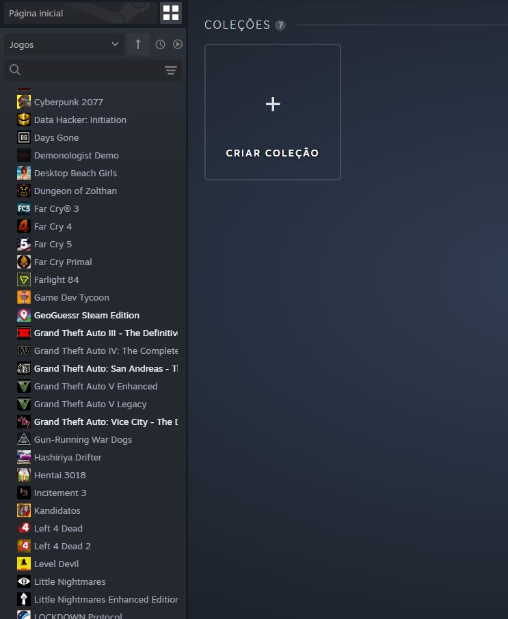
Task: Click the Farlight 84 icon
Action: click(x=24, y=279)
